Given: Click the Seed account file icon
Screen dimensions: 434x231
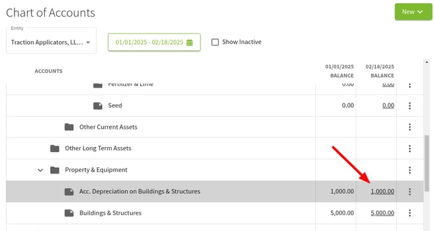Looking at the screenshot, I should 98,105.
